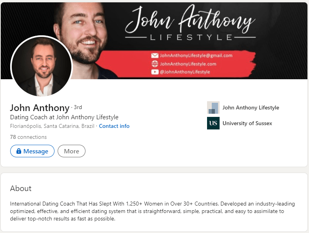
Task: Click the 3rd degree connection badge
Action: (x=78, y=107)
